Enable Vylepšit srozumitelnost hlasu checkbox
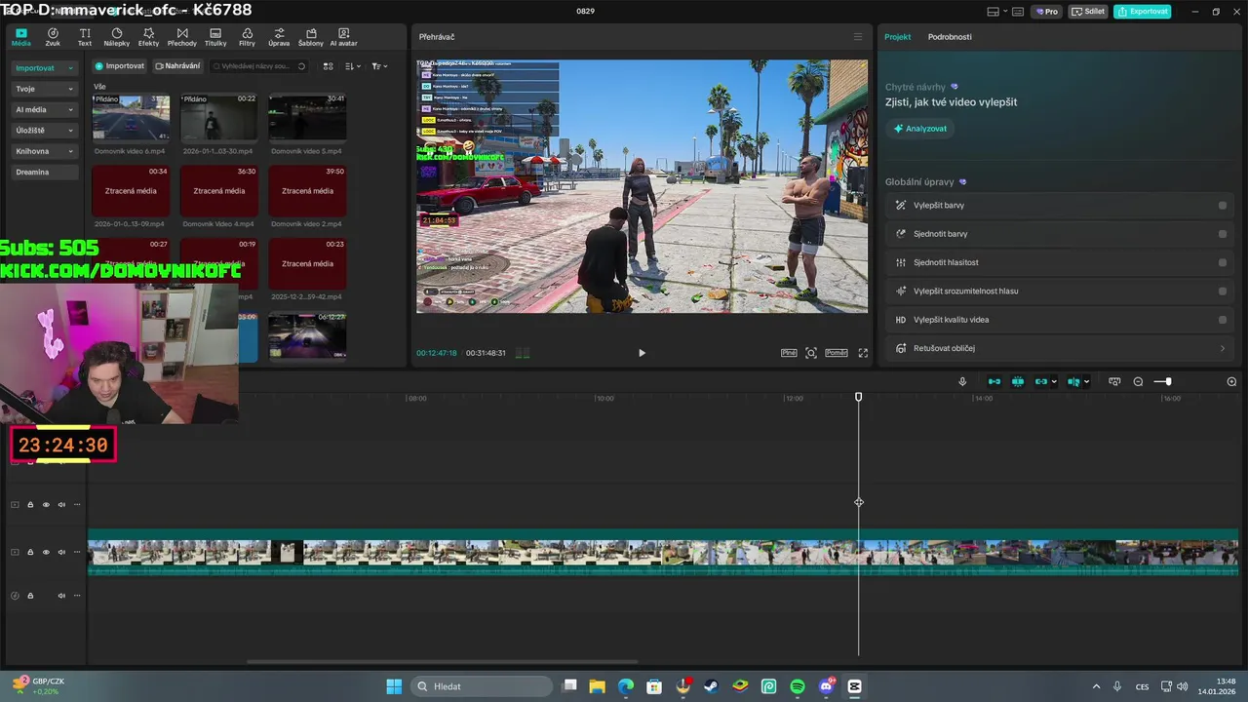The width and height of the screenshot is (1248, 702). 1223,292
